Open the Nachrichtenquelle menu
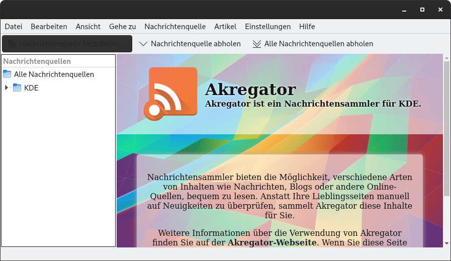 175,27
